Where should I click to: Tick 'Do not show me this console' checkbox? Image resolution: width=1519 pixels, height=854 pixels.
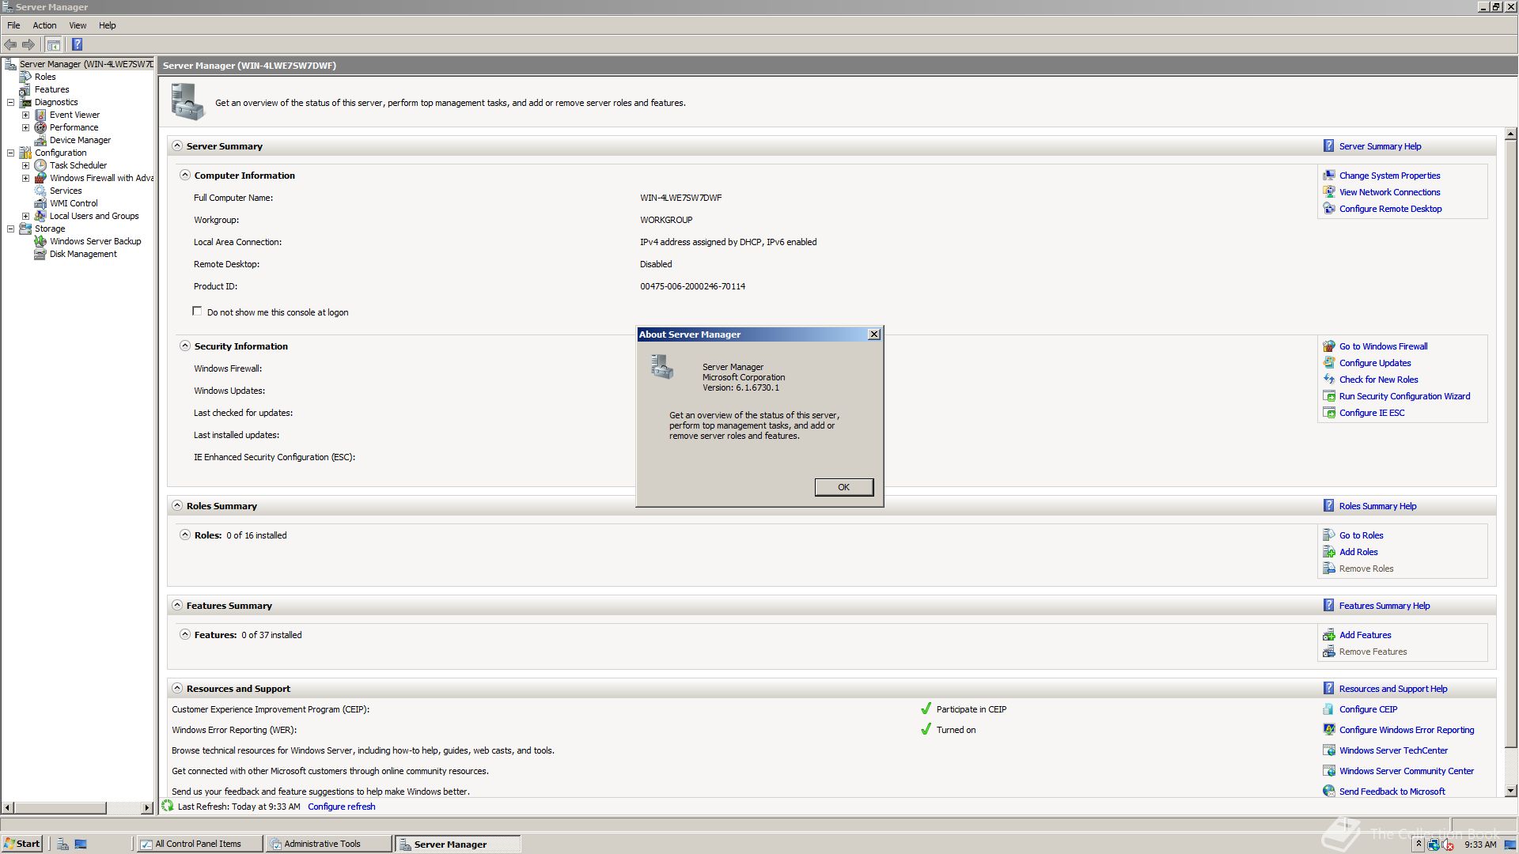coord(197,311)
